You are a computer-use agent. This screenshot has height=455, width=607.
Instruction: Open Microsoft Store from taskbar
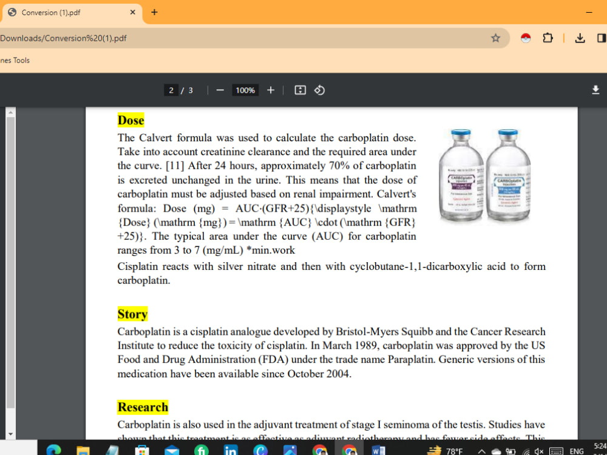[x=141, y=450]
